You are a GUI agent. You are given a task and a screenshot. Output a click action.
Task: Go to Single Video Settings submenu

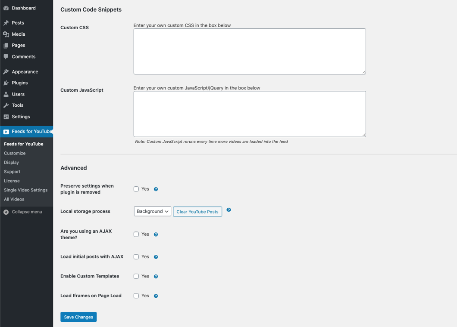(x=25, y=190)
